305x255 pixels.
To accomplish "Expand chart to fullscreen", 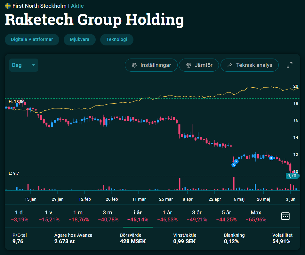I will (290, 65).
